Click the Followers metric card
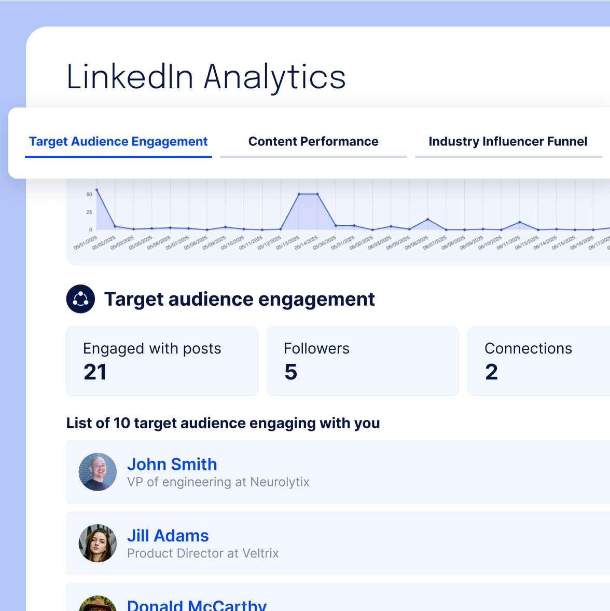610x611 pixels. pos(363,361)
